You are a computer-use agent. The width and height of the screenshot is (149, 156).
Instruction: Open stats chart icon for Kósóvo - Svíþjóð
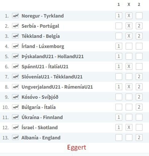point(15,97)
